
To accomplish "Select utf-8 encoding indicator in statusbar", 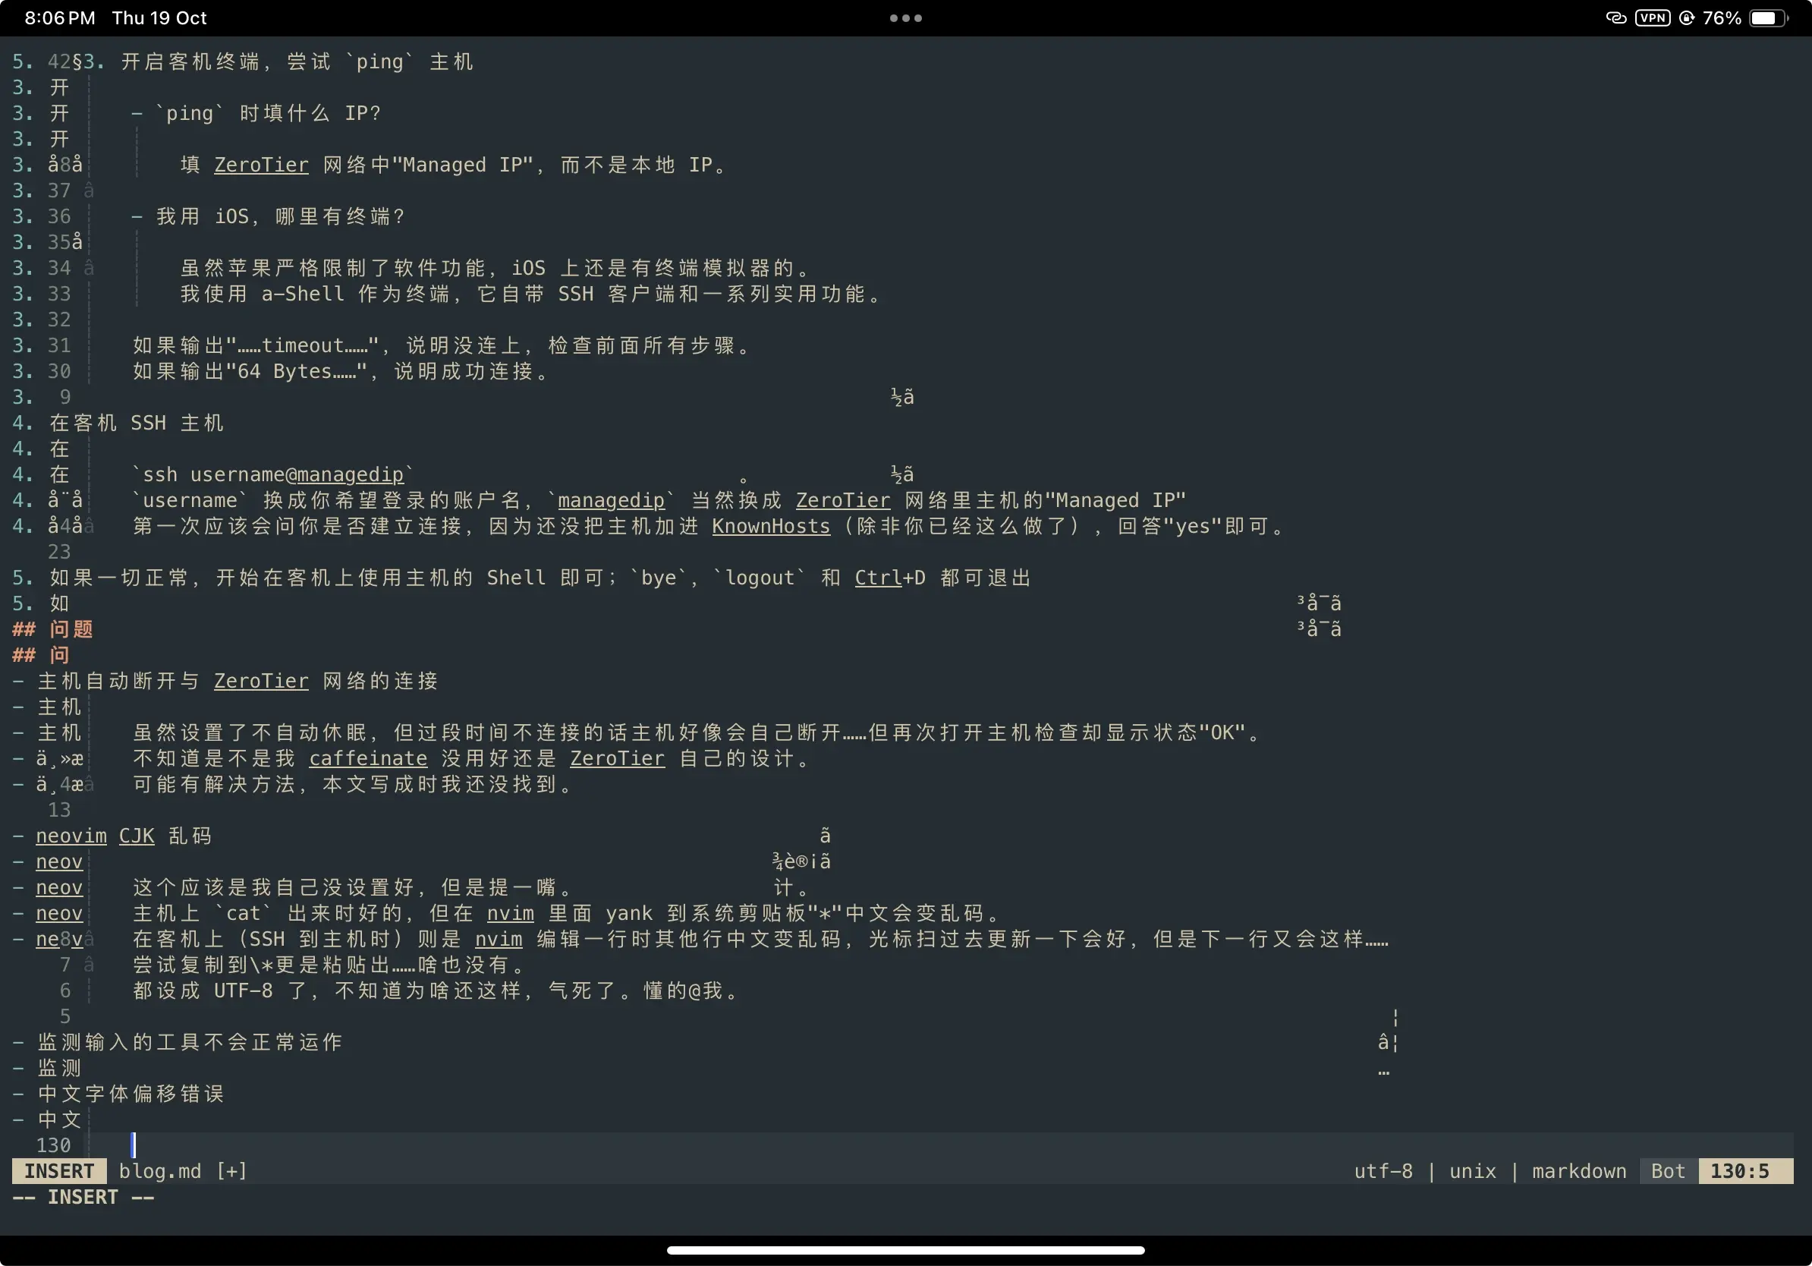I will click(1381, 1171).
